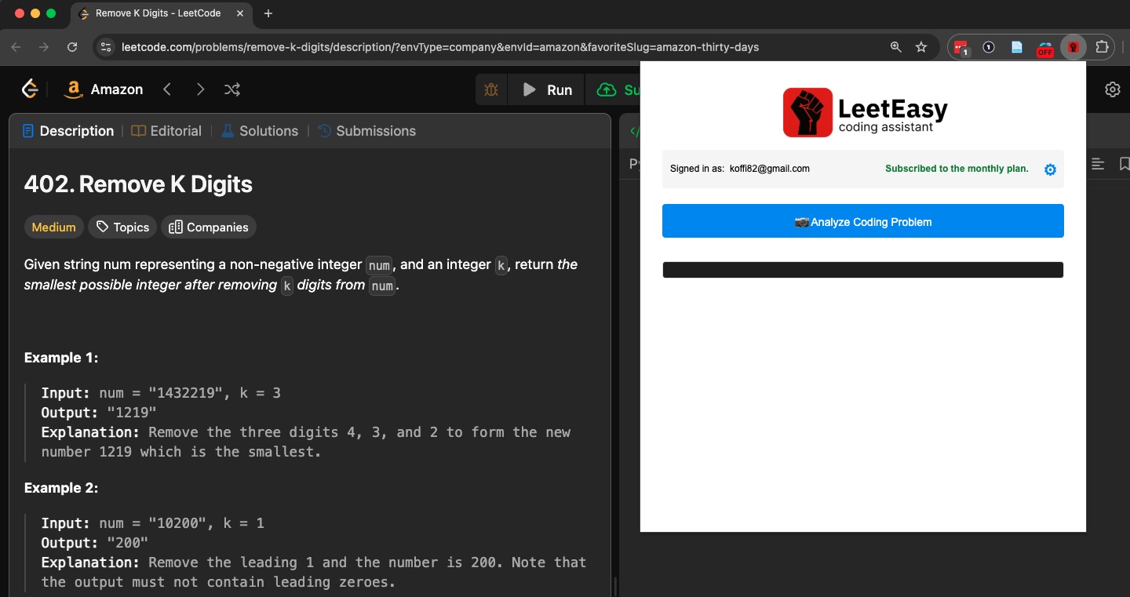
Task: Open LeetEasy settings blue gear icon
Action: point(1051,169)
